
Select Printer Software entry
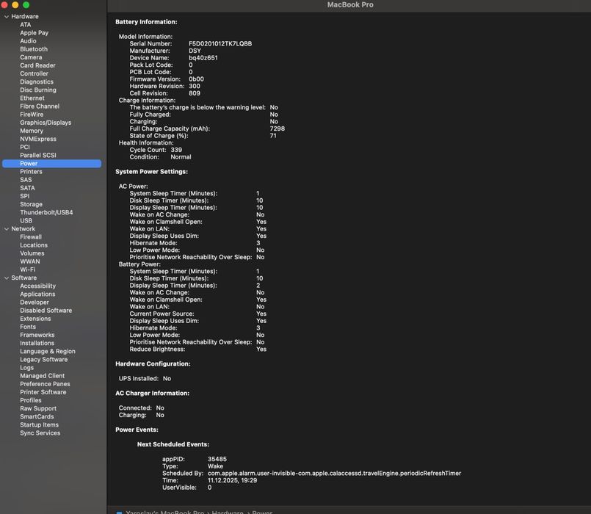coord(43,393)
